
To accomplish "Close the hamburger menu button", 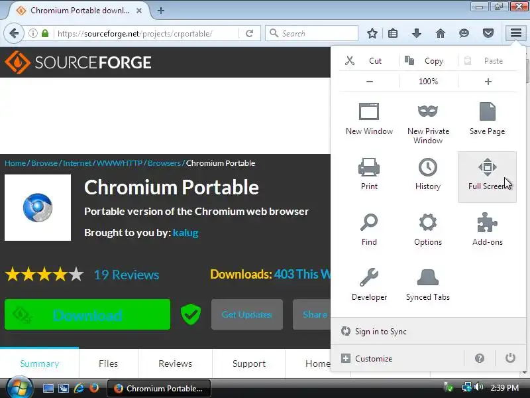I will click(x=516, y=33).
